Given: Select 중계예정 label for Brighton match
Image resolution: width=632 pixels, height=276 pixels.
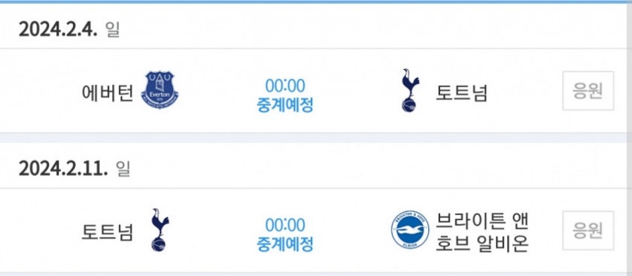Looking at the screenshot, I should point(285,244).
